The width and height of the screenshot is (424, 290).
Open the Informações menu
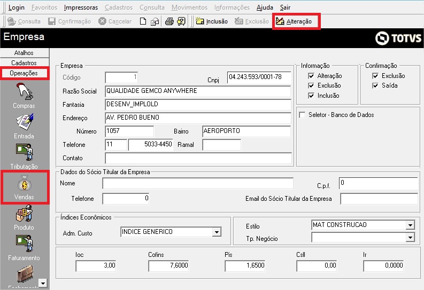click(232, 7)
